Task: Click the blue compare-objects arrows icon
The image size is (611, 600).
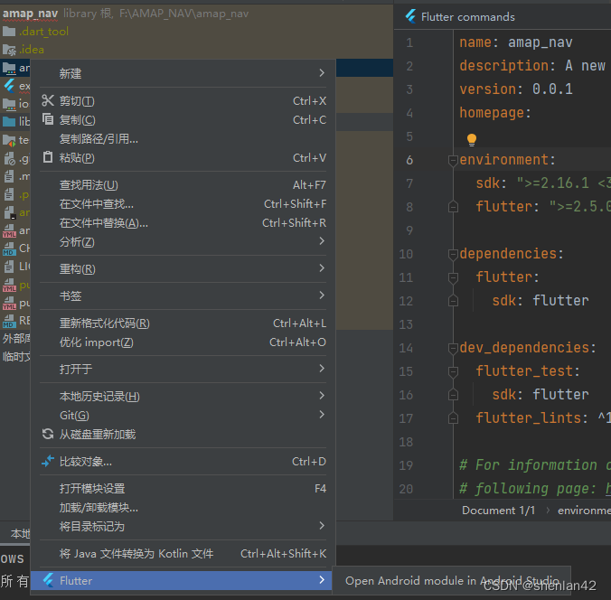Action: (48, 461)
